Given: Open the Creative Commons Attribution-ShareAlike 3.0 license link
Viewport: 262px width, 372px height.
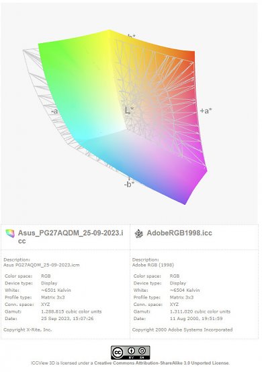Looking at the screenshot, I should (x=162, y=363).
